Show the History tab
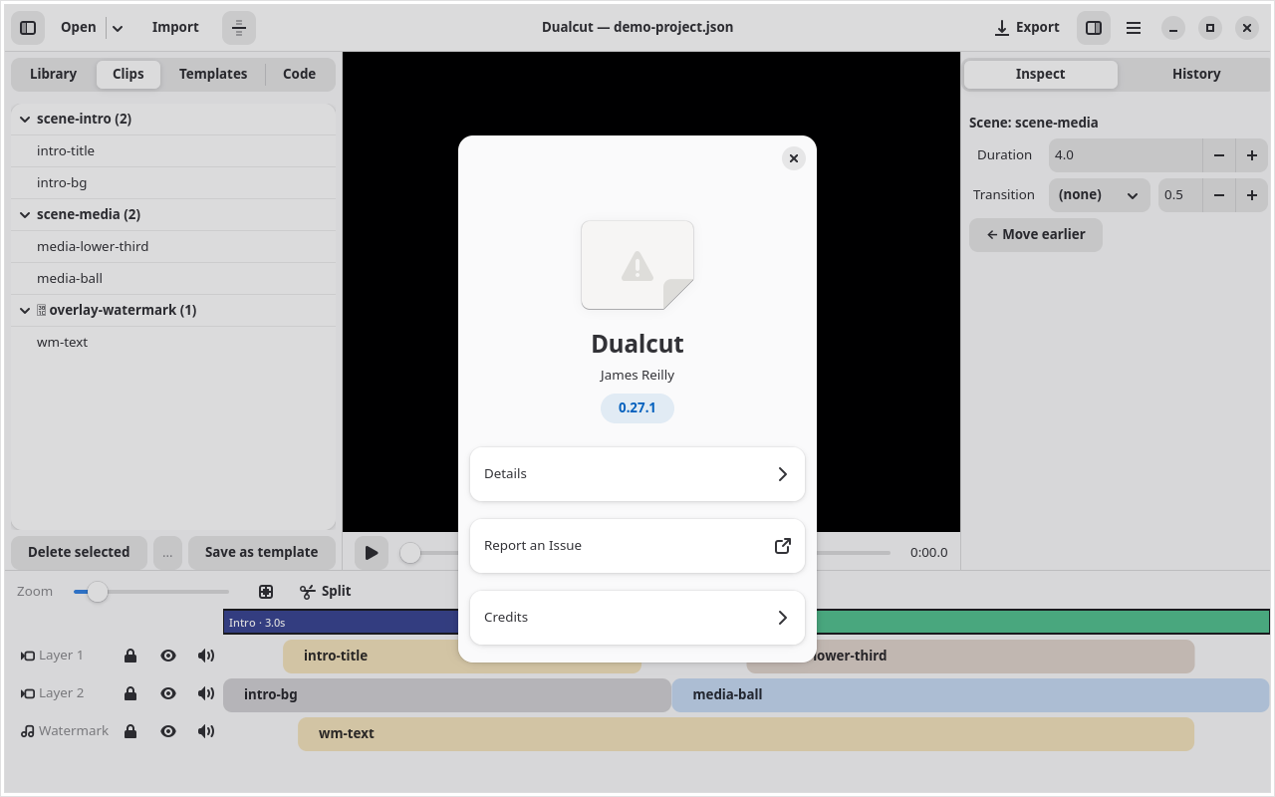The height and width of the screenshot is (797, 1275). pyautogui.click(x=1196, y=75)
